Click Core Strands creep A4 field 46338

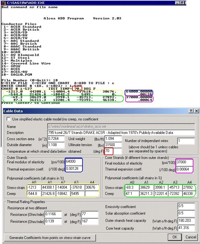pyautogui.click(x=189, y=194)
